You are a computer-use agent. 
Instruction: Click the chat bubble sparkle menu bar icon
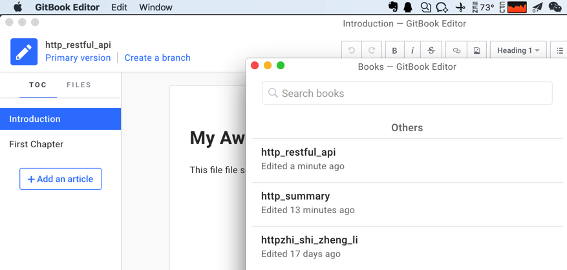click(442, 7)
